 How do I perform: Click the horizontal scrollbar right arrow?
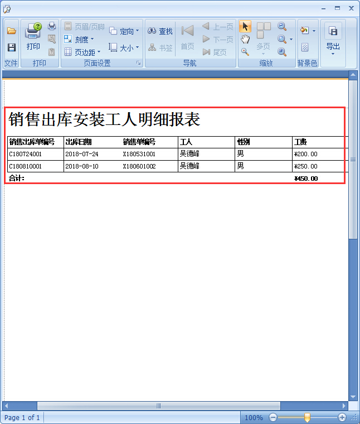click(x=344, y=406)
